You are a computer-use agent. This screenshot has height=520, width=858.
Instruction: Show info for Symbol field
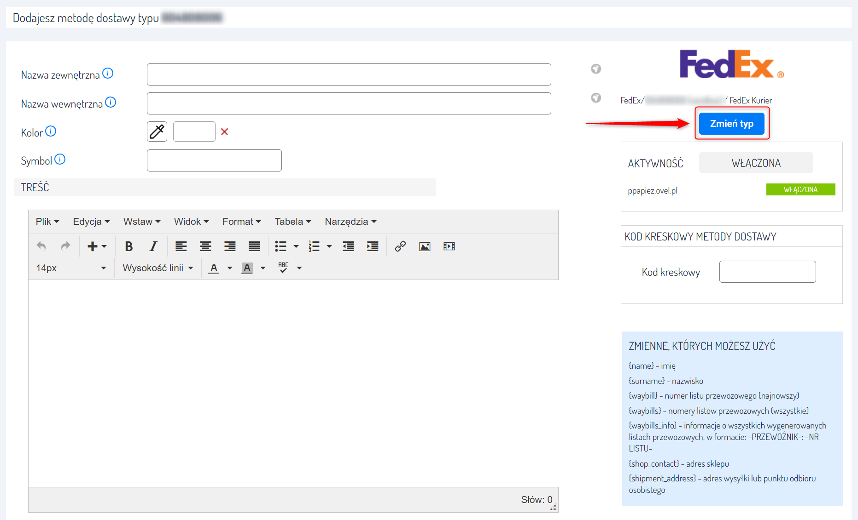click(60, 159)
